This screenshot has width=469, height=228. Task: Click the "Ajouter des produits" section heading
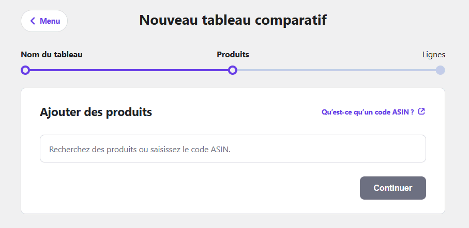click(96, 112)
